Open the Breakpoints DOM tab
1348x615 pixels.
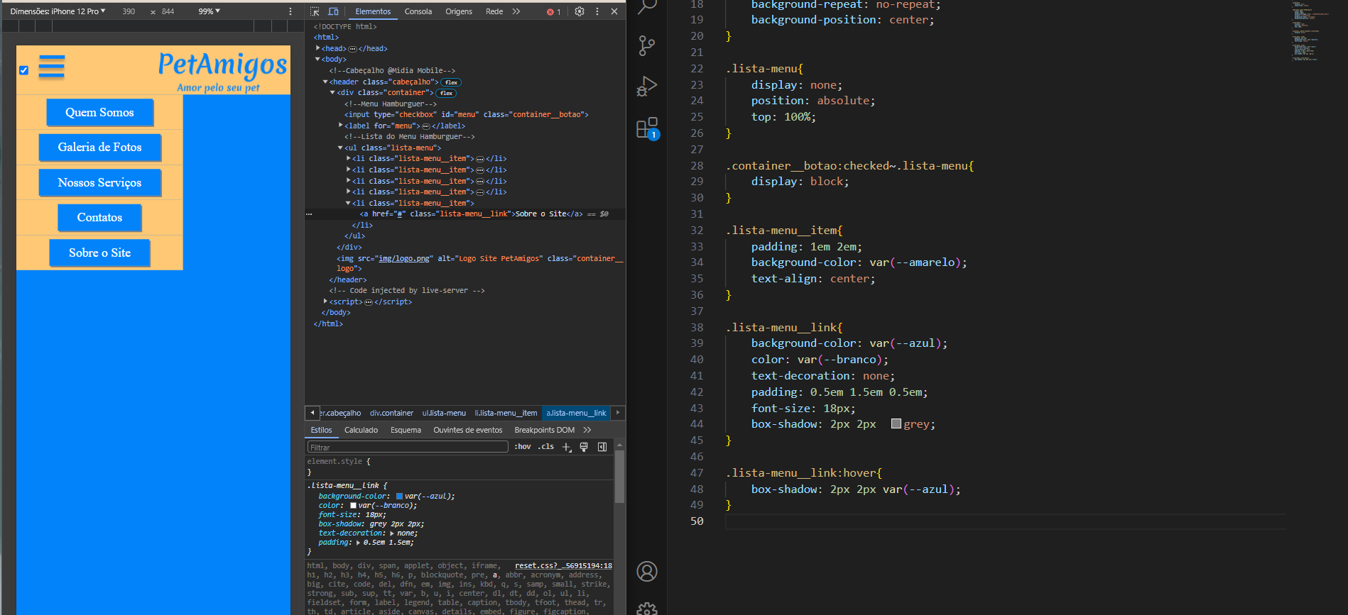544,430
